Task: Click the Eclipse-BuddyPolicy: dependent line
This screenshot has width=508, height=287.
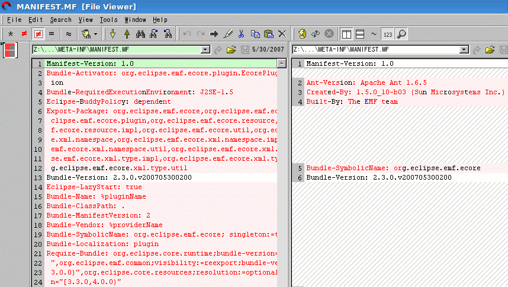Action: [162, 101]
